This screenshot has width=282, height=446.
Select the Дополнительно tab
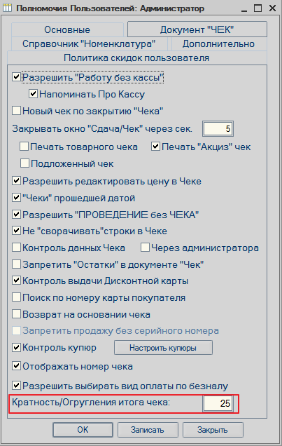[218, 43]
